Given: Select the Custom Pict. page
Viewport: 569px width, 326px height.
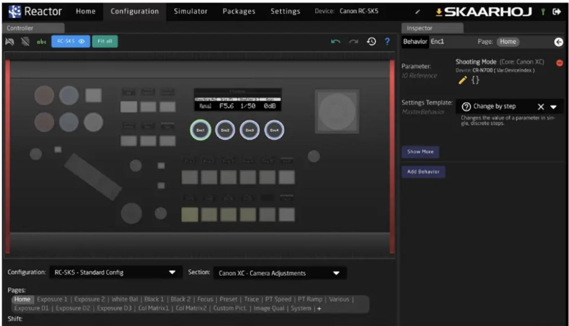Looking at the screenshot, I should [x=230, y=308].
